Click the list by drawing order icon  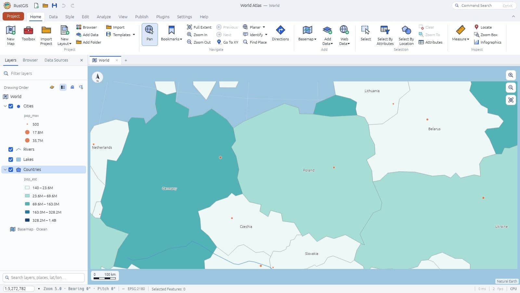click(x=63, y=87)
